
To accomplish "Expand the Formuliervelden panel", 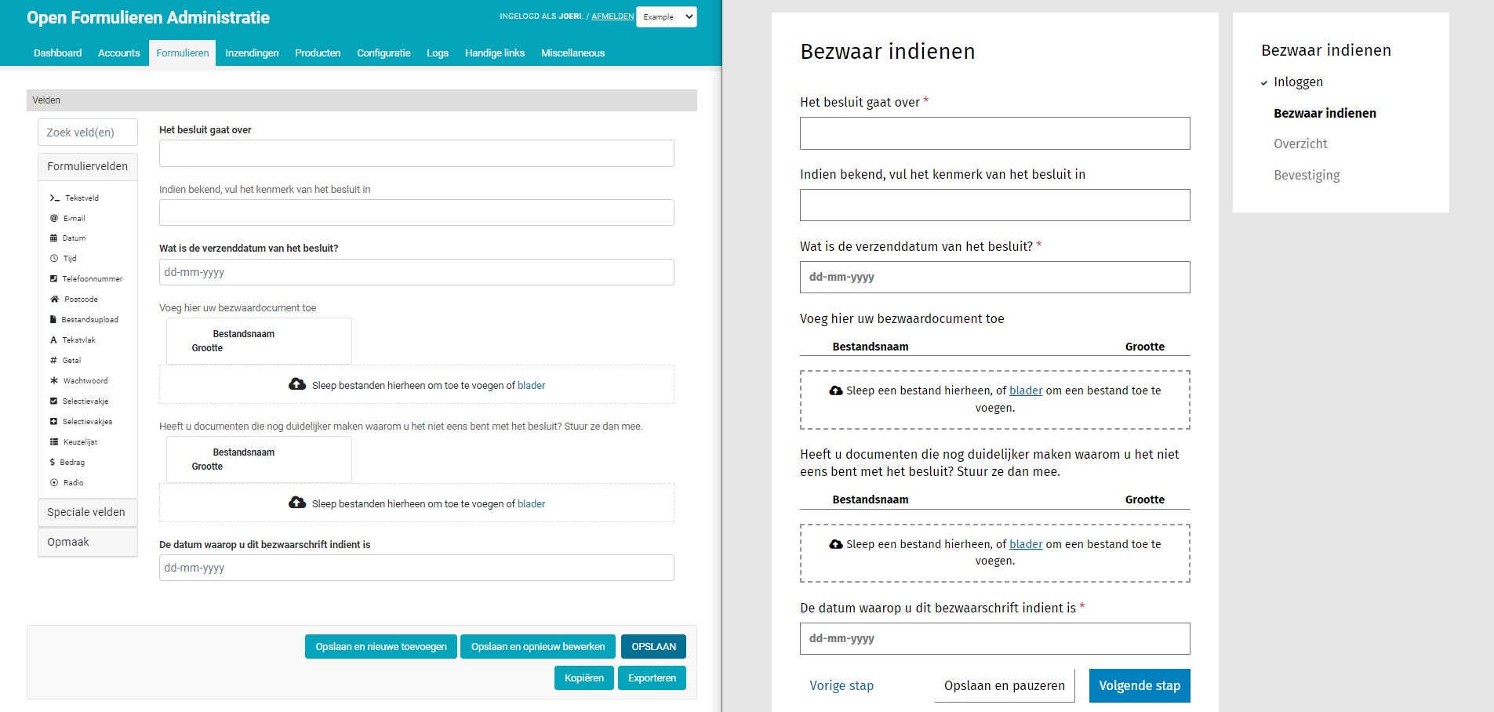I will (x=88, y=166).
